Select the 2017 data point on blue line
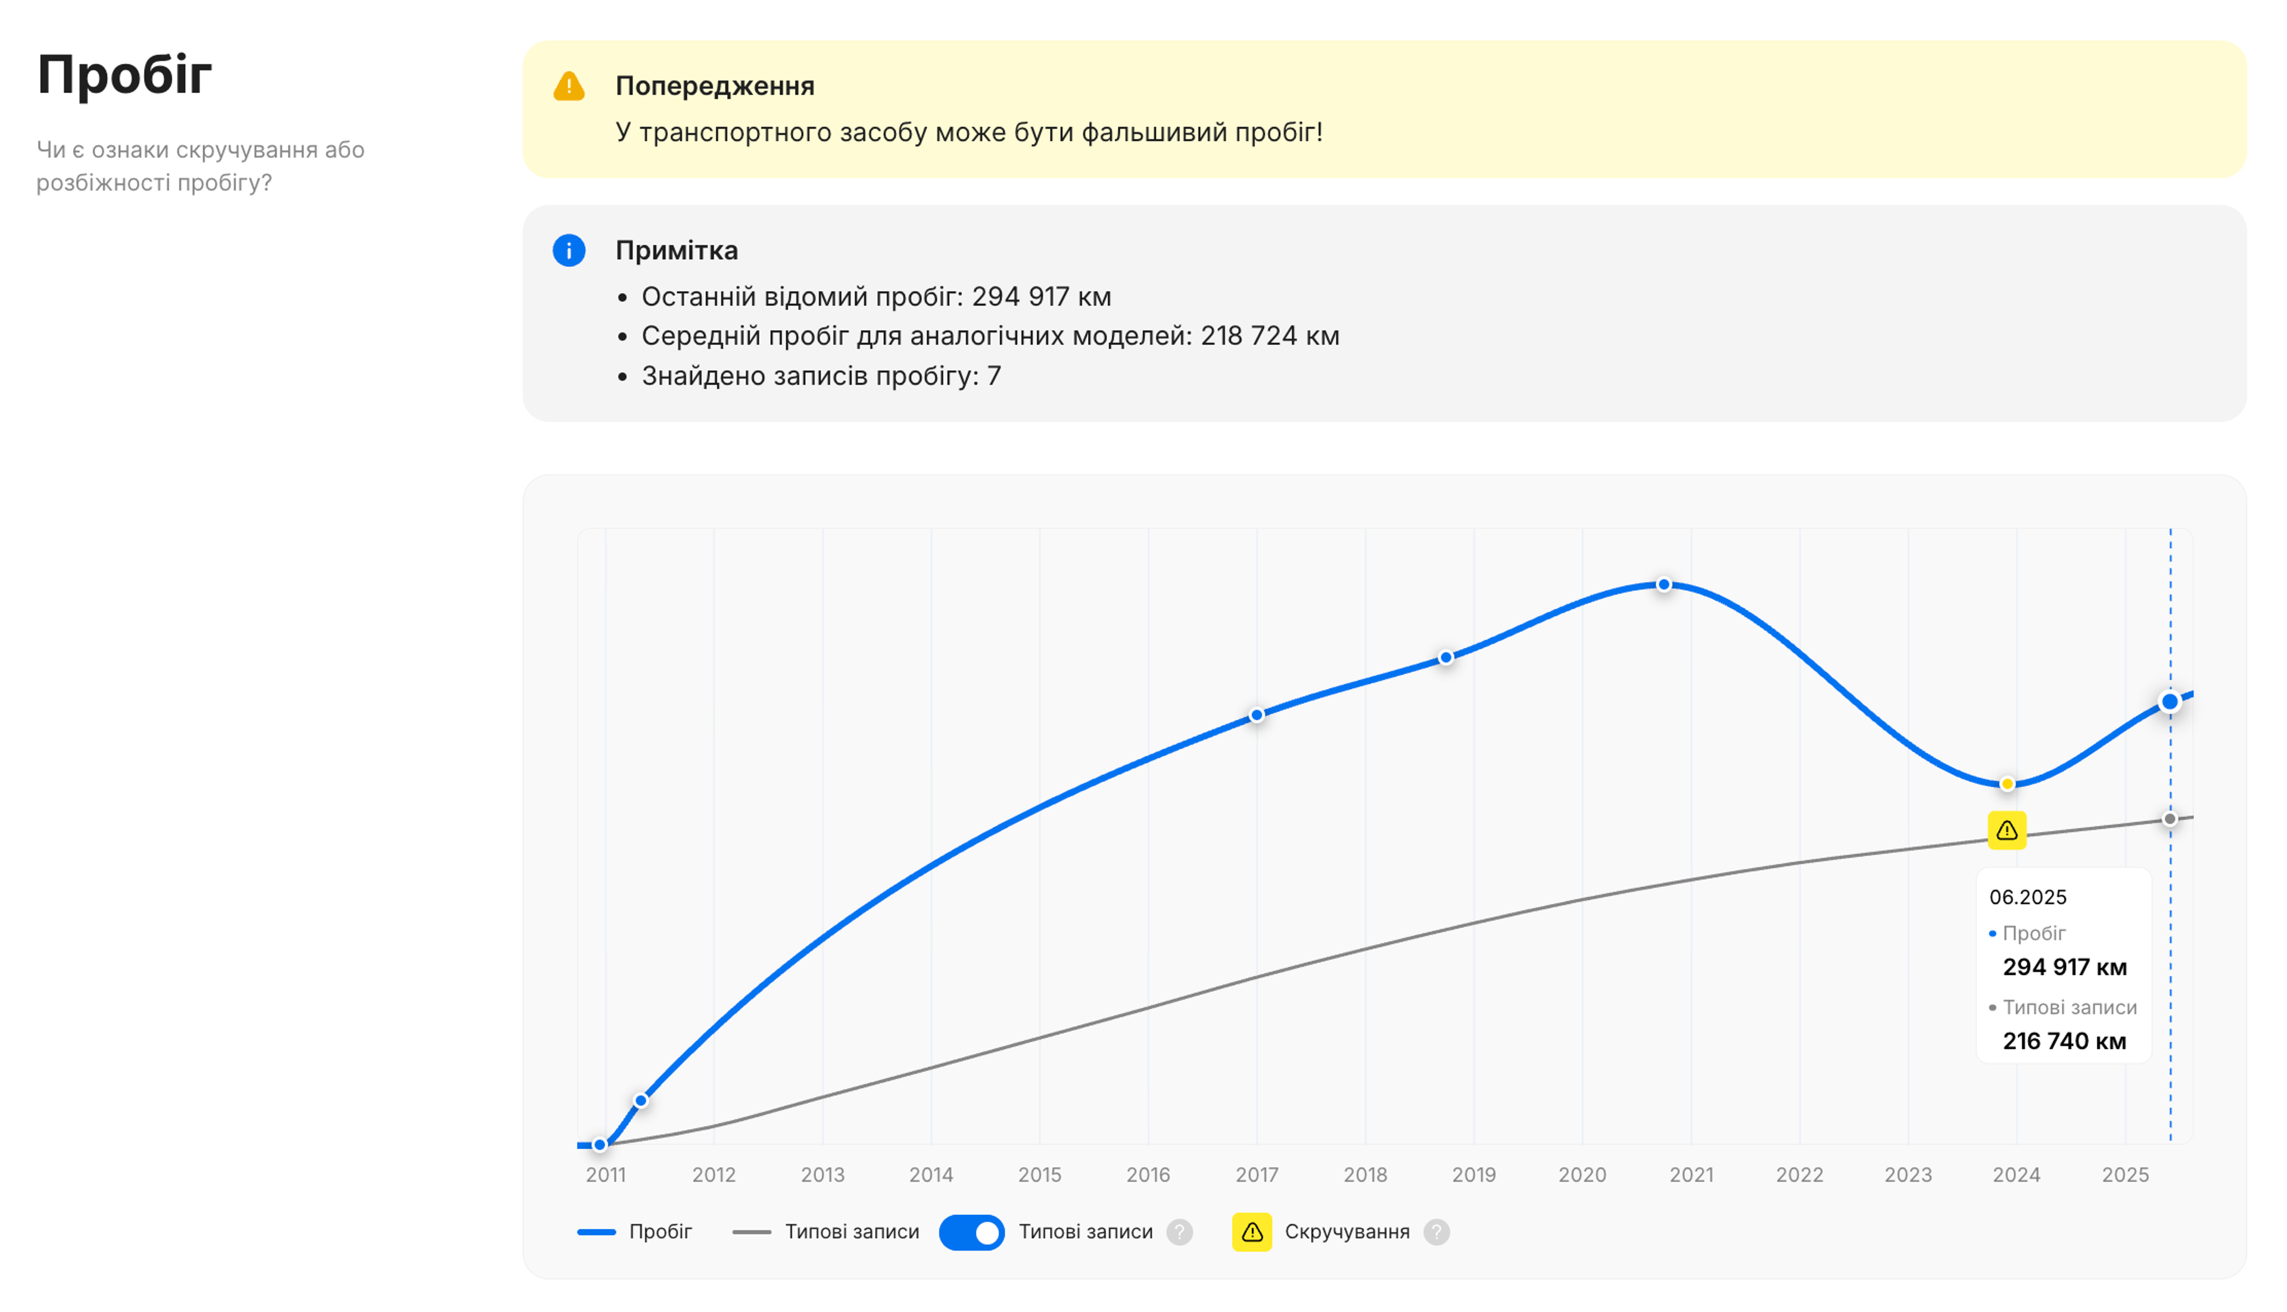Screen dimensions: 2287x1312 click(1257, 715)
